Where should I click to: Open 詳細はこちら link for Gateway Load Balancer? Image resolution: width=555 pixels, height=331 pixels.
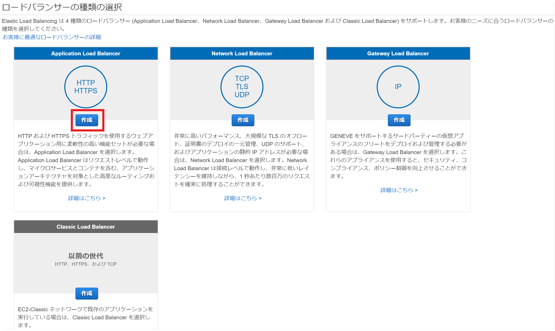click(x=399, y=190)
